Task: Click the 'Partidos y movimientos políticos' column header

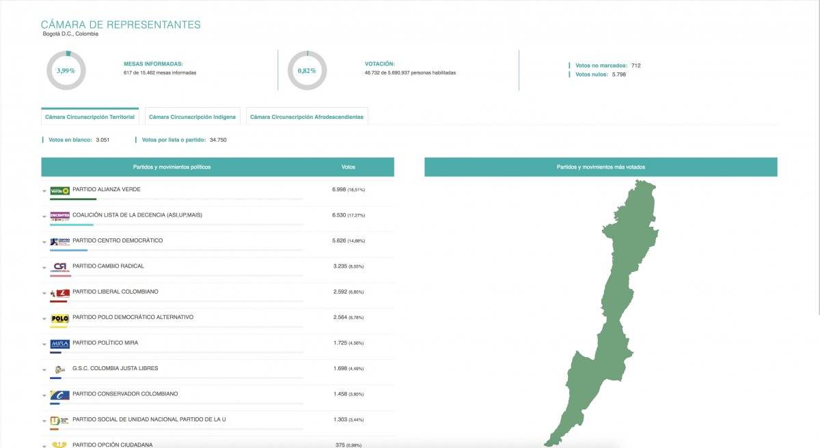Action: (x=172, y=167)
